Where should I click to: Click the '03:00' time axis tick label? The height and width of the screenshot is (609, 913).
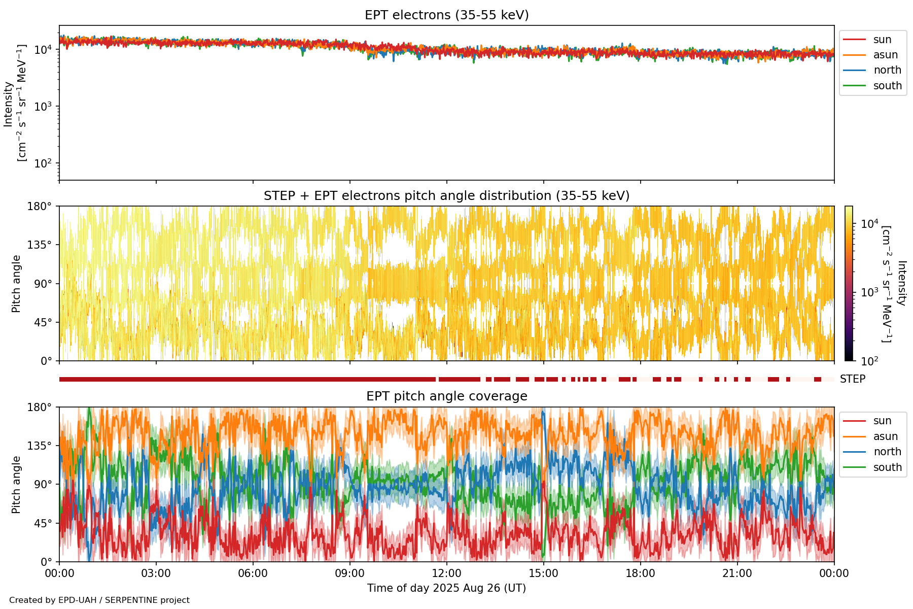point(156,573)
